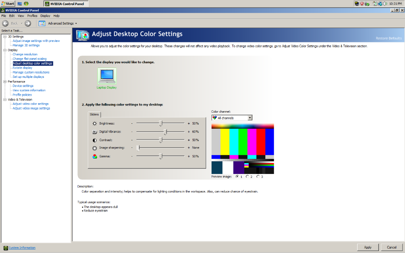Open the Advanced Settings dropdown arrow
The height and width of the screenshot is (253, 405).
[76, 23]
